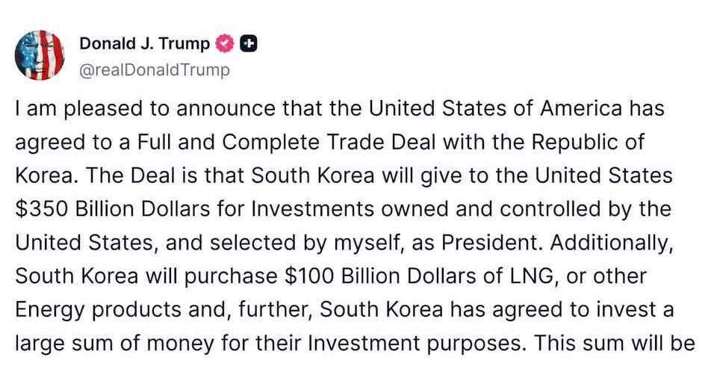
Task: Click the verified checkmark badge
Action: pos(225,44)
